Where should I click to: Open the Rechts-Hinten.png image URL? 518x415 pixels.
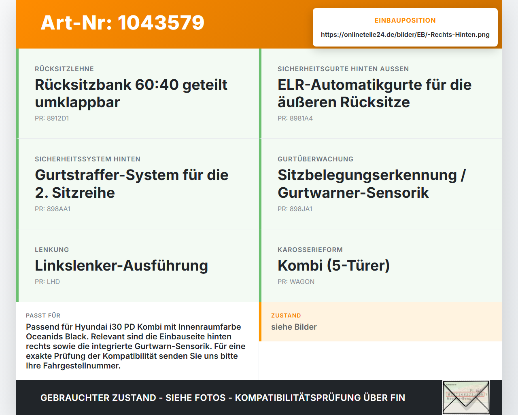pos(405,34)
